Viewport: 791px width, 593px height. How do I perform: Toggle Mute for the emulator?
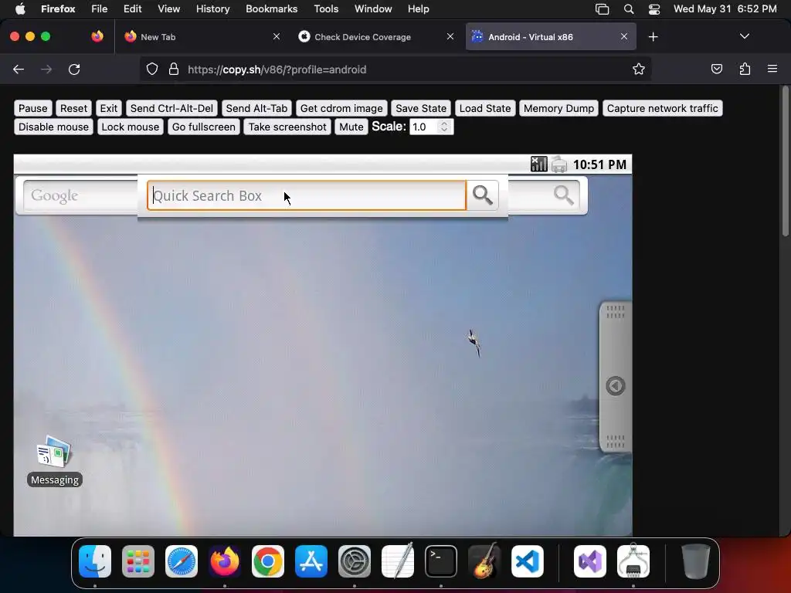(x=351, y=127)
